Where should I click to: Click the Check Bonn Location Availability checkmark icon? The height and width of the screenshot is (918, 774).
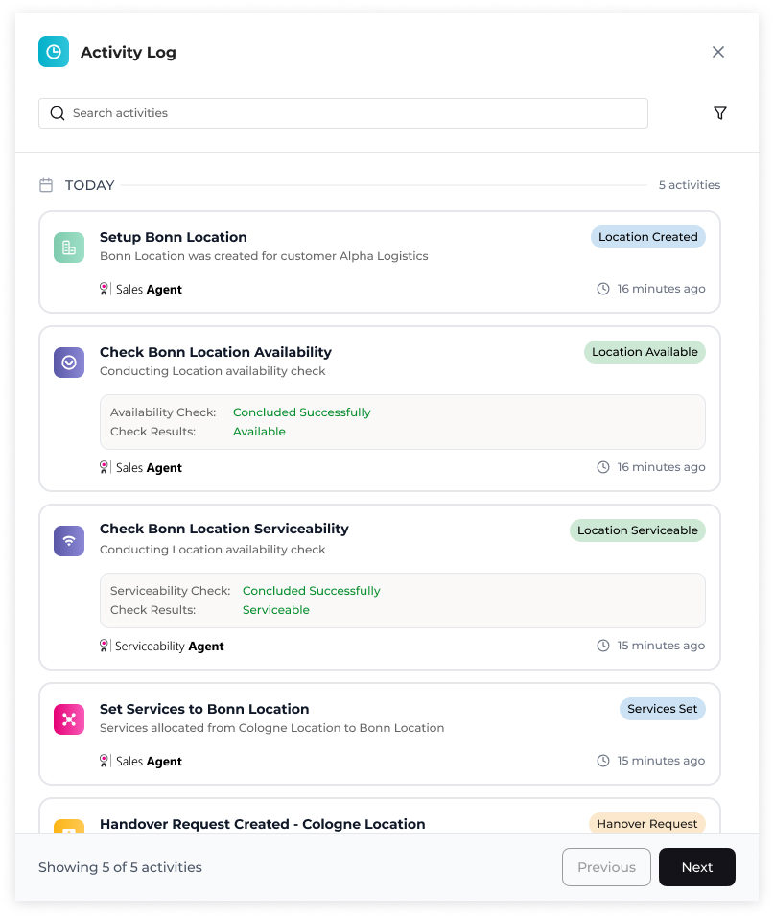(69, 363)
